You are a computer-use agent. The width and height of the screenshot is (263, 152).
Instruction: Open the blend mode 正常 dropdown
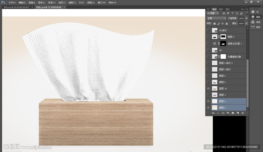click(x=216, y=18)
